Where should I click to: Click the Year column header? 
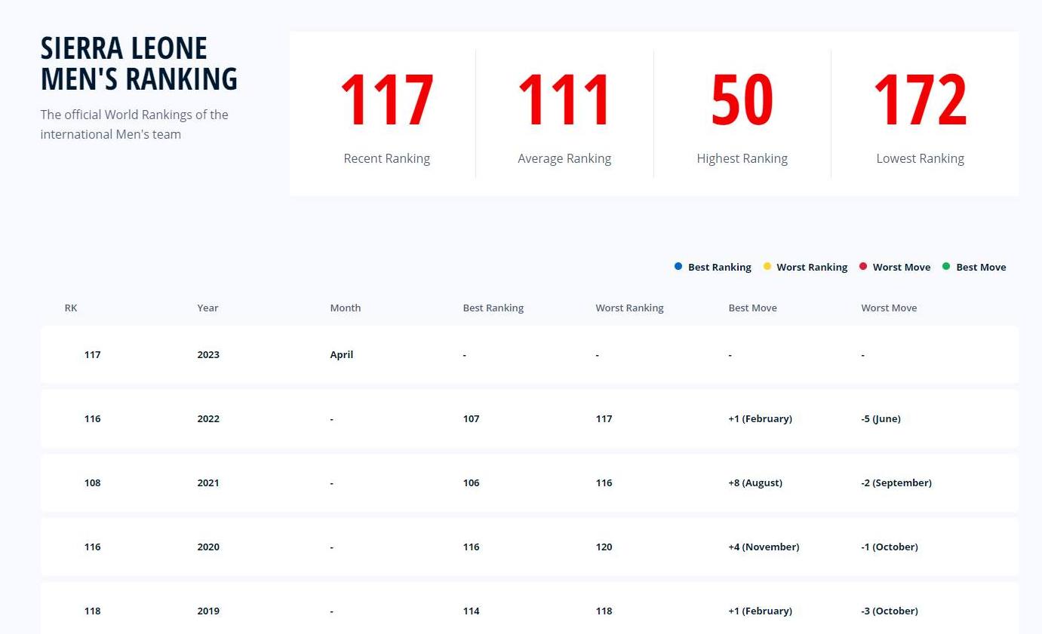pyautogui.click(x=207, y=308)
